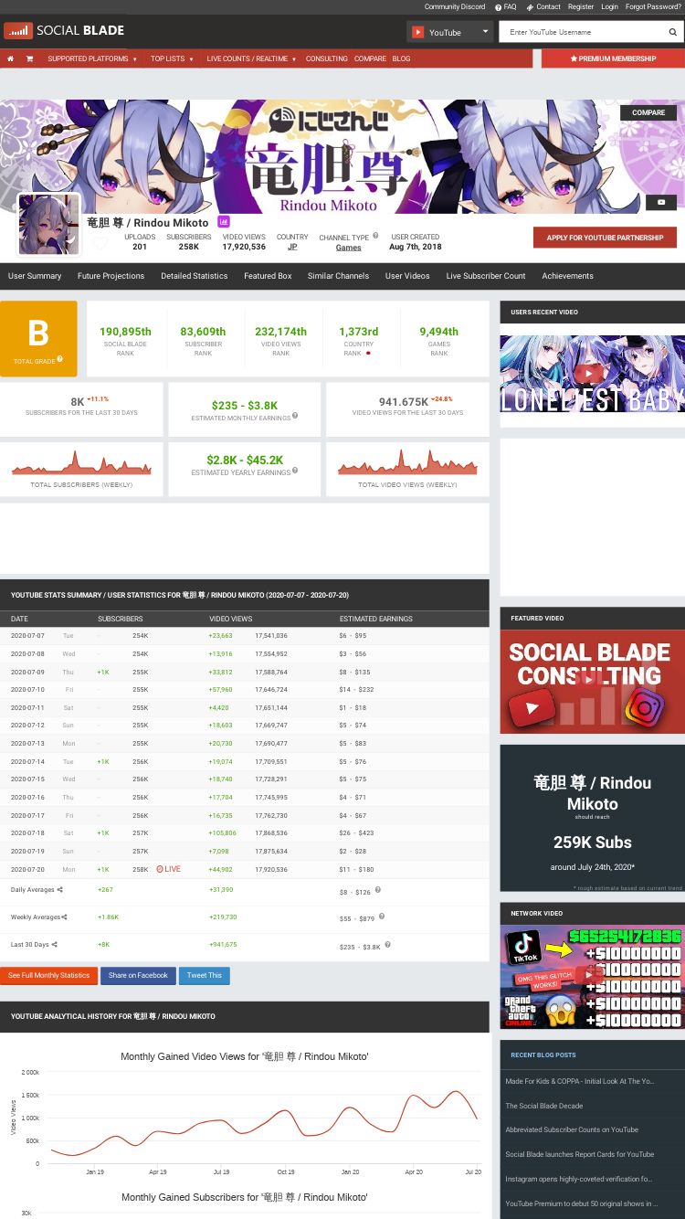Click Premium Membership button

tap(613, 58)
